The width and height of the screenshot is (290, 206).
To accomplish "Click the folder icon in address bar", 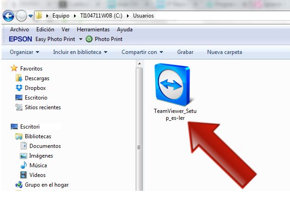I will pyautogui.click(x=39, y=16).
